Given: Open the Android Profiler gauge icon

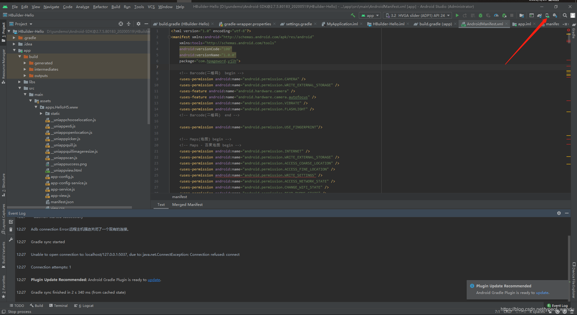Looking at the screenshot, I should [496, 15].
